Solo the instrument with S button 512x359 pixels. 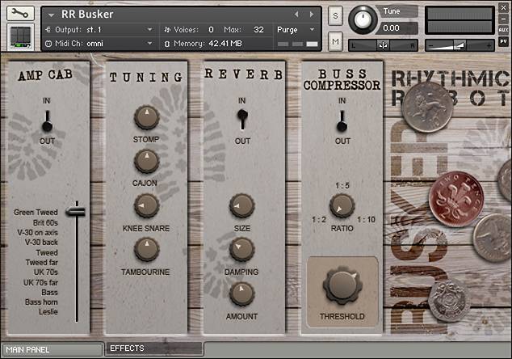click(x=336, y=15)
